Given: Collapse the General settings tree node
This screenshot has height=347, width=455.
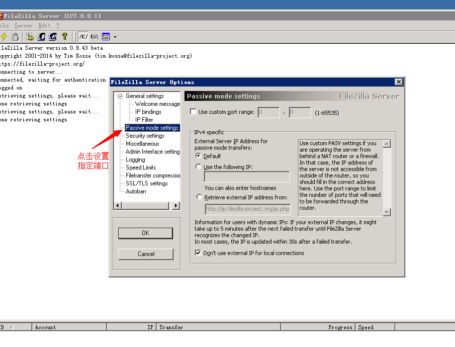Looking at the screenshot, I should point(120,96).
